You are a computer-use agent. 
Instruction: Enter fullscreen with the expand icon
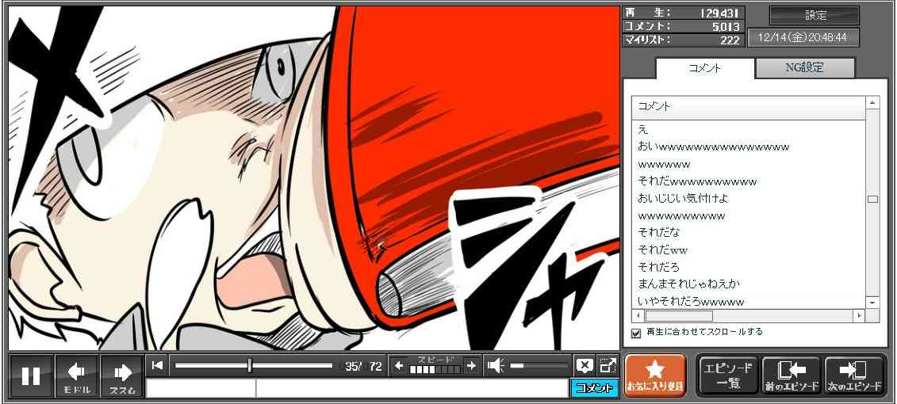(x=608, y=365)
